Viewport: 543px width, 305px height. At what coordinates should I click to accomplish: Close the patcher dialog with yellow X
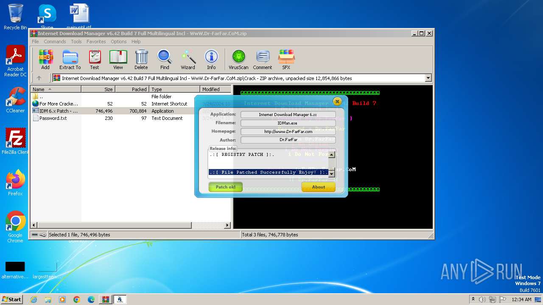coord(337,101)
